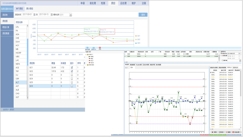Expand the XN1000 tree node
The width and height of the screenshot is (243, 137).
pos(86,65)
